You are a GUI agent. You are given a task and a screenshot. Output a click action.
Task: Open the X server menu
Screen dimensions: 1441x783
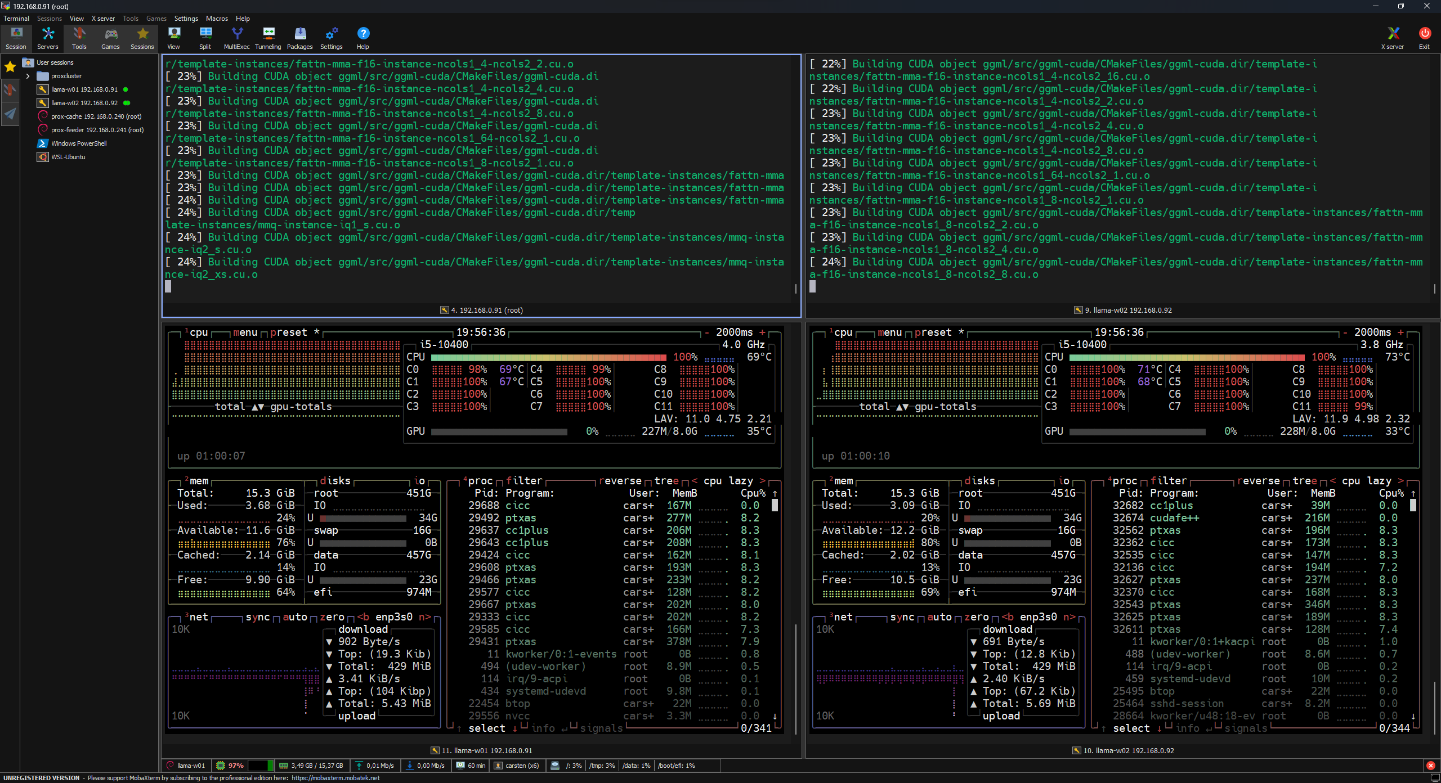point(103,19)
